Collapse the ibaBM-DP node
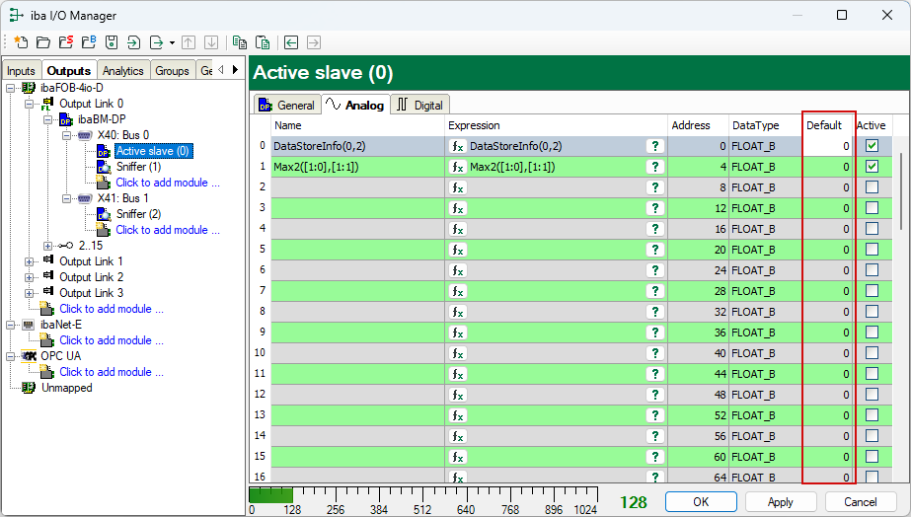The height and width of the screenshot is (517, 911). point(47,119)
